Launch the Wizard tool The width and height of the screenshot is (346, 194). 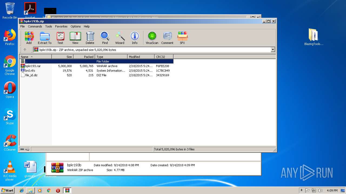point(120,38)
